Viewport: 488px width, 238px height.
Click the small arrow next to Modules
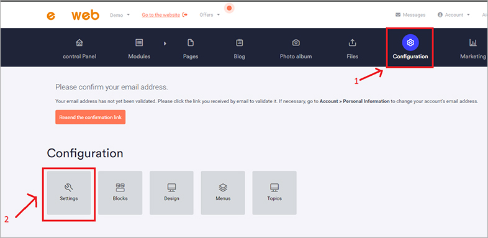point(165,43)
